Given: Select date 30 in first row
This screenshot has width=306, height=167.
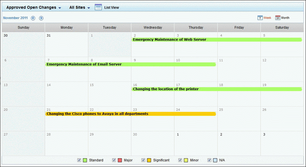Looking at the screenshot, I should (x=6, y=36).
